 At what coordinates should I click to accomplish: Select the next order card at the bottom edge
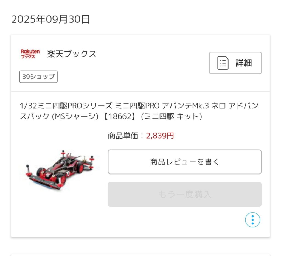coord(140,255)
